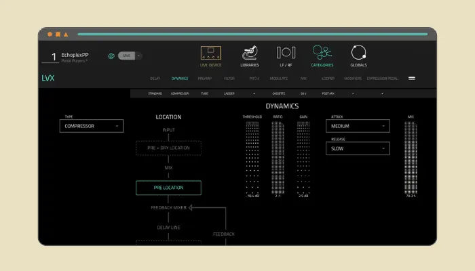Open the Attack dropdown showing Medium
Screen dimensions: 475x271
coord(358,126)
